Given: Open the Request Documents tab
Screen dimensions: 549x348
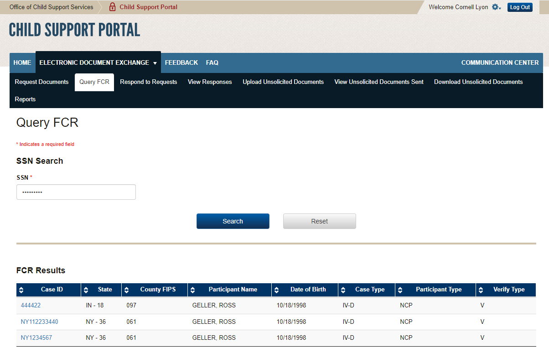Looking at the screenshot, I should pyautogui.click(x=41, y=82).
